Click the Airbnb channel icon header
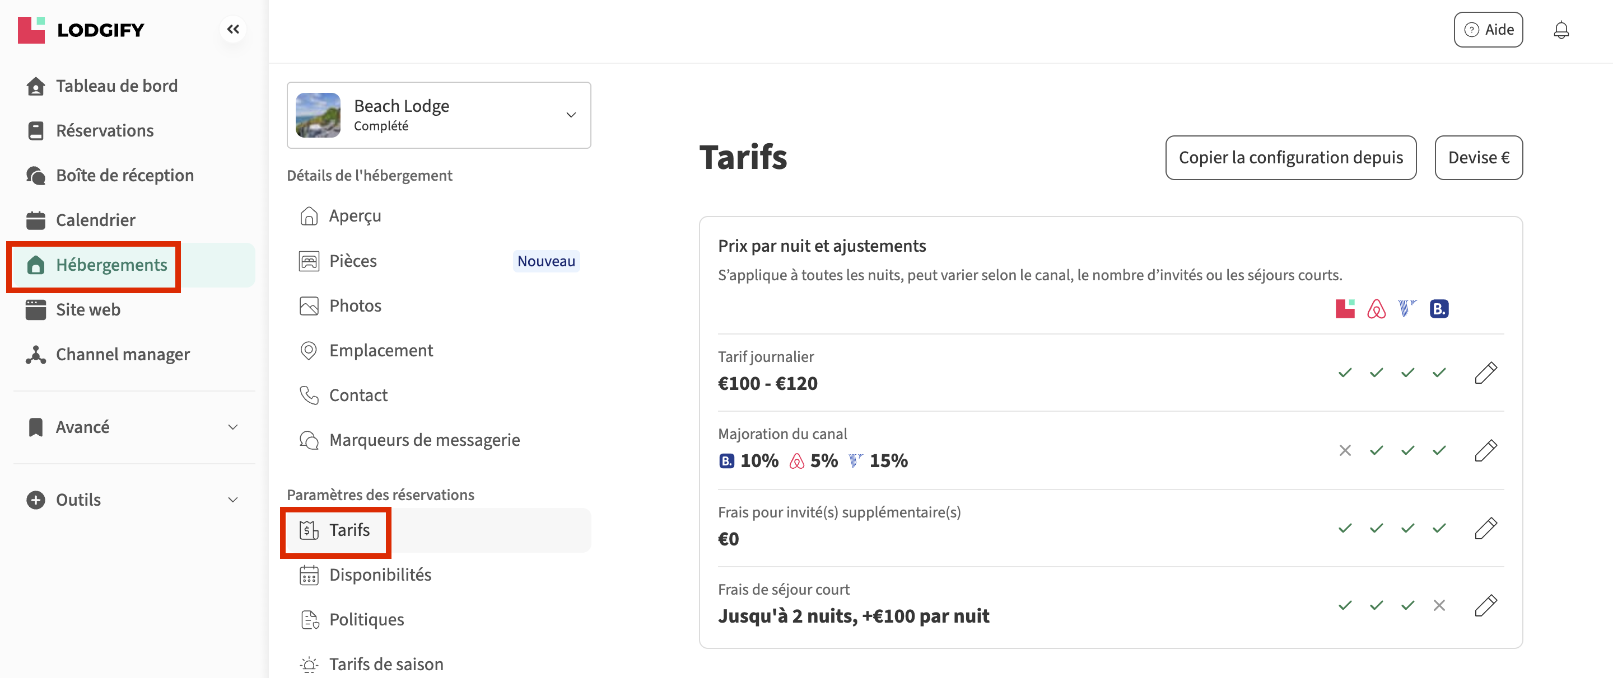 point(1376,309)
